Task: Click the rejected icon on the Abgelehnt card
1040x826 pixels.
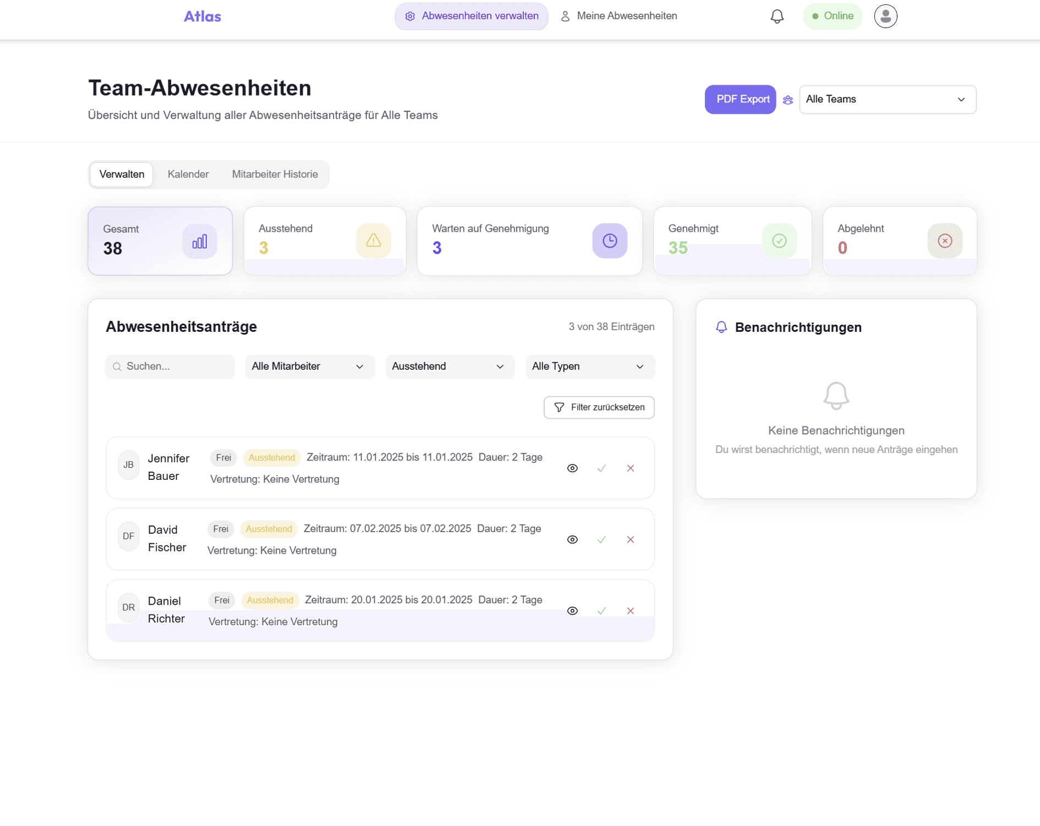Action: pos(945,240)
